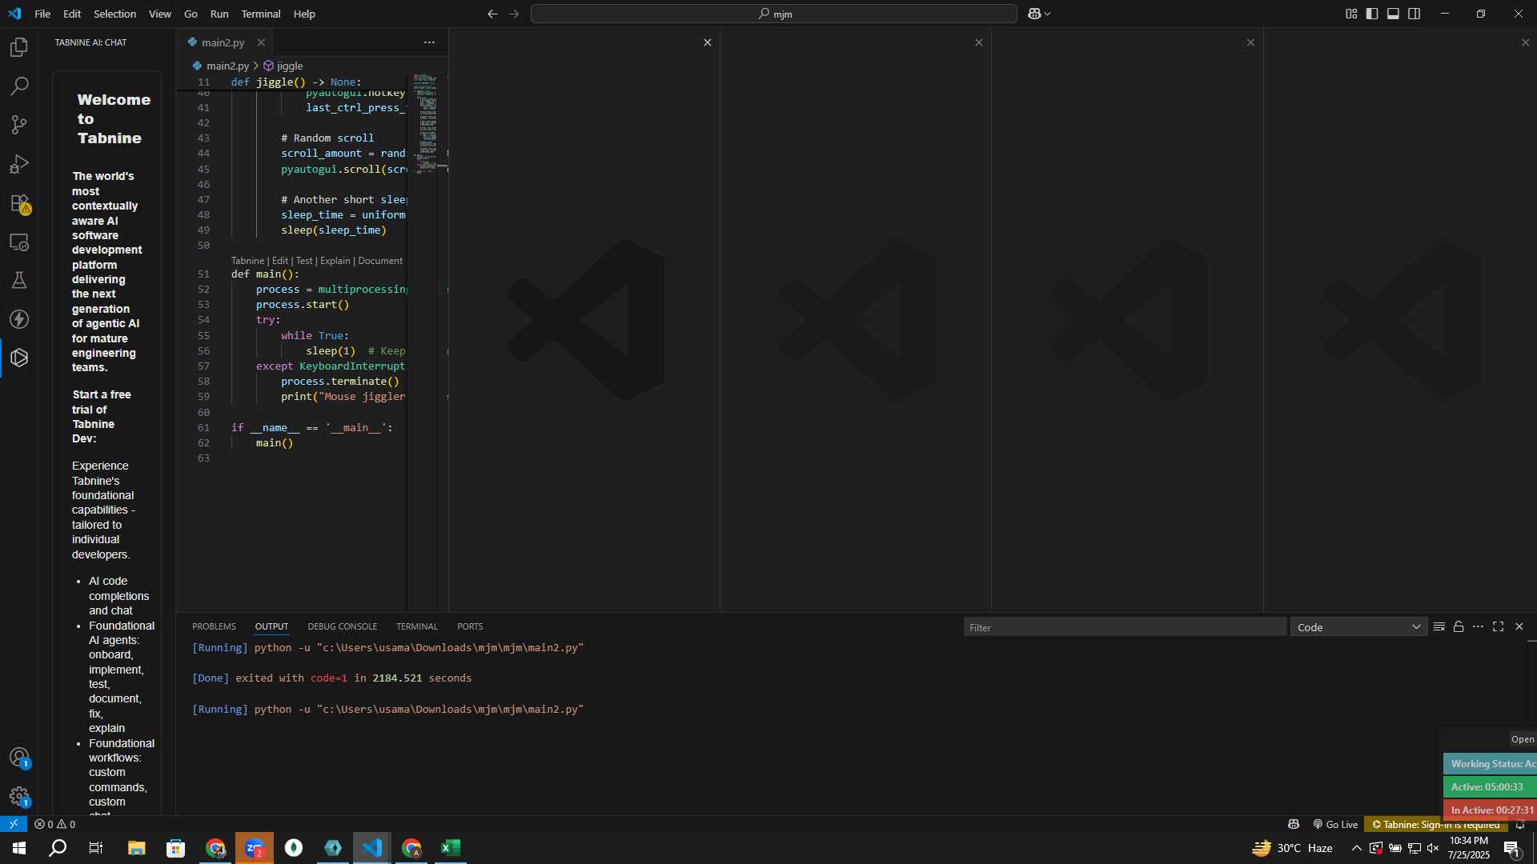
Task: Open the Accounts menu icon
Action: [19, 757]
